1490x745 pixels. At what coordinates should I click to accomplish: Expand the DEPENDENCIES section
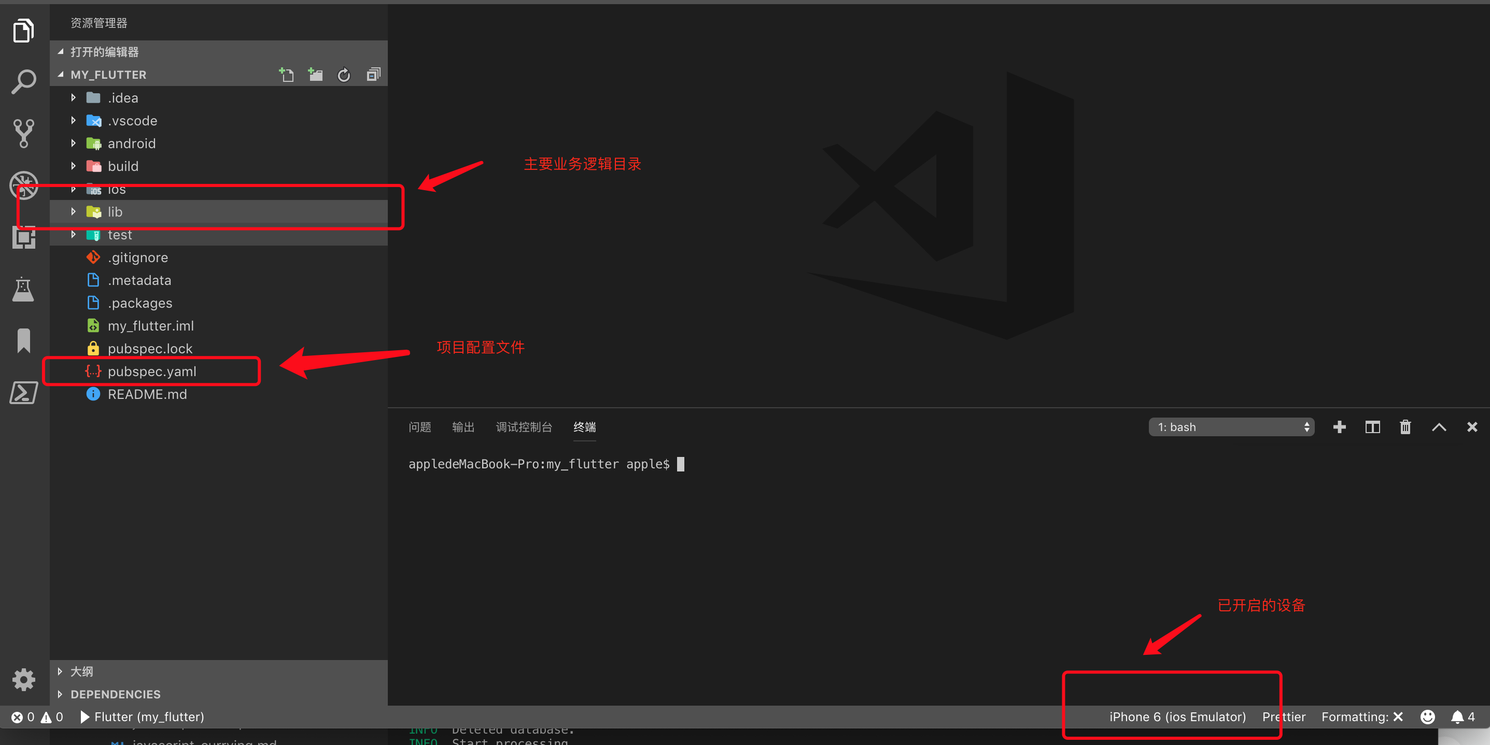(115, 694)
